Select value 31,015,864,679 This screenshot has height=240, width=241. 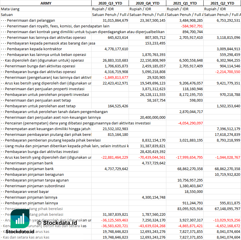pos(115,20)
